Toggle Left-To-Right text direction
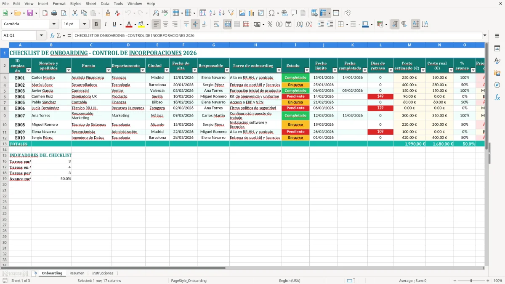This screenshot has height=284, width=505. [395, 24]
